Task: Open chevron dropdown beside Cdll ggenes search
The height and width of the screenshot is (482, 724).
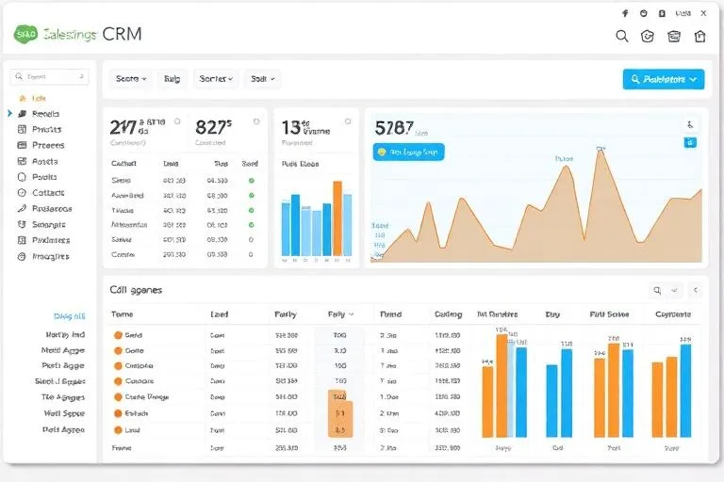Action: [x=674, y=290]
